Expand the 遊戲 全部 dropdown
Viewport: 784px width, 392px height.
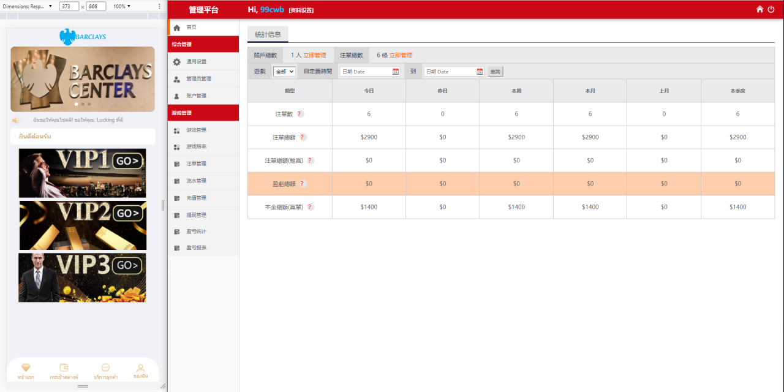[x=284, y=72]
